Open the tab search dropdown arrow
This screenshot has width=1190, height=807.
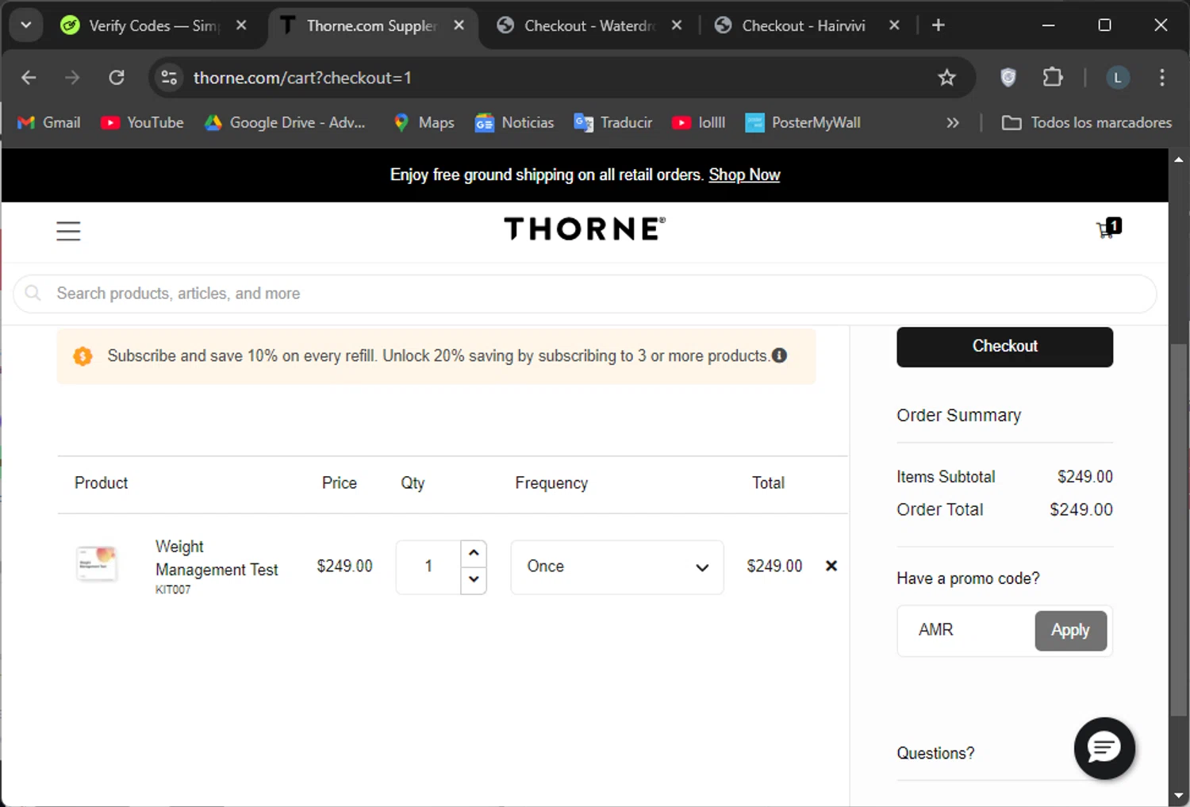pyautogui.click(x=26, y=25)
